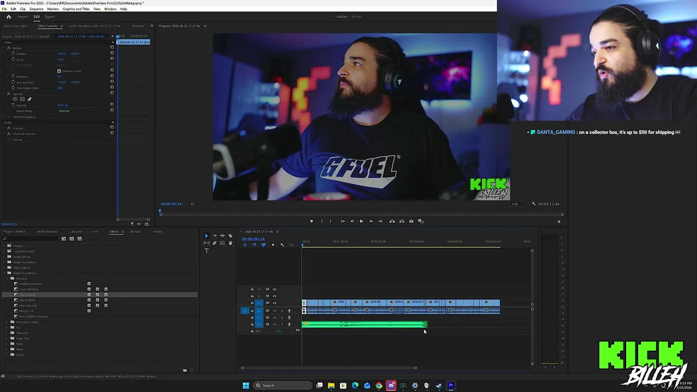
Task: Select the Type tool
Action: [x=206, y=250]
